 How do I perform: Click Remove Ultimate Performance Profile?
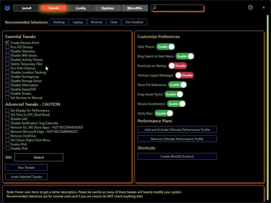(x=177, y=139)
